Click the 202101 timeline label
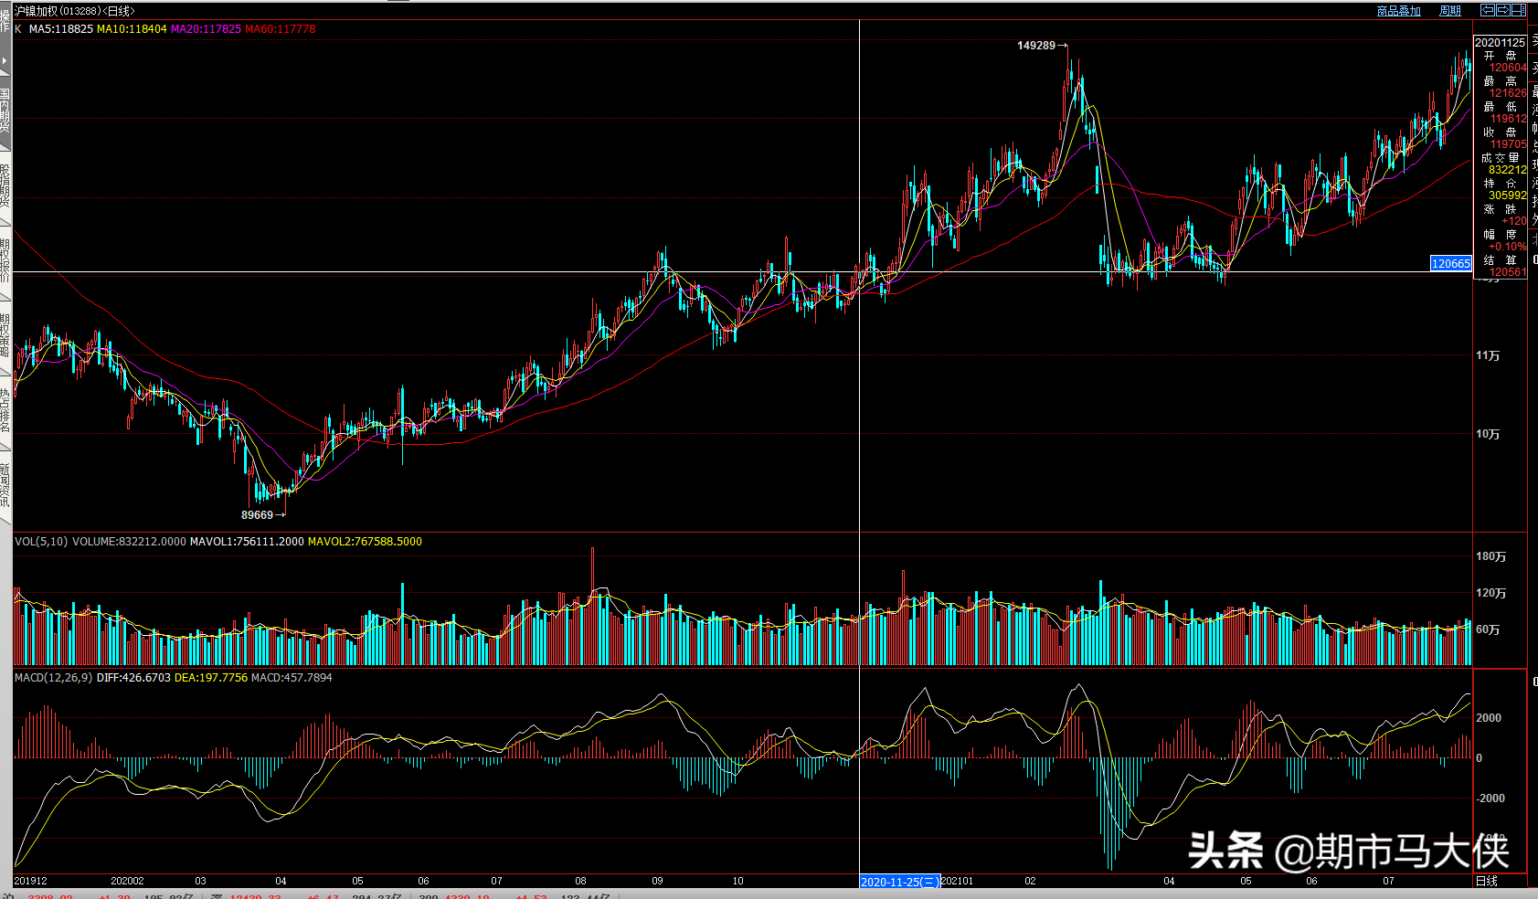1538x899 pixels. 958,882
